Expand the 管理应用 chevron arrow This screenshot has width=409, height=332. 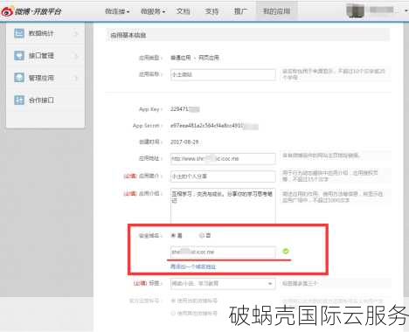click(76, 78)
